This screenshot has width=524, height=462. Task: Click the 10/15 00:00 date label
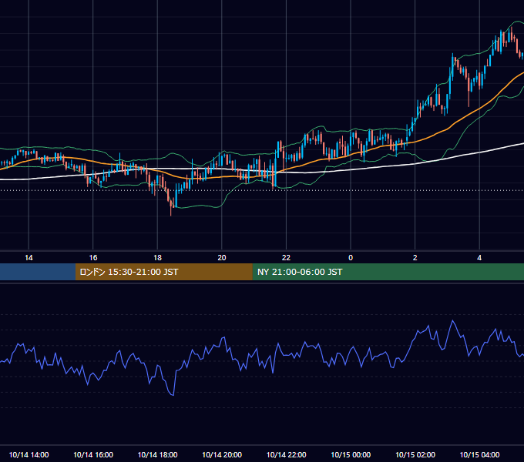[x=351, y=454]
